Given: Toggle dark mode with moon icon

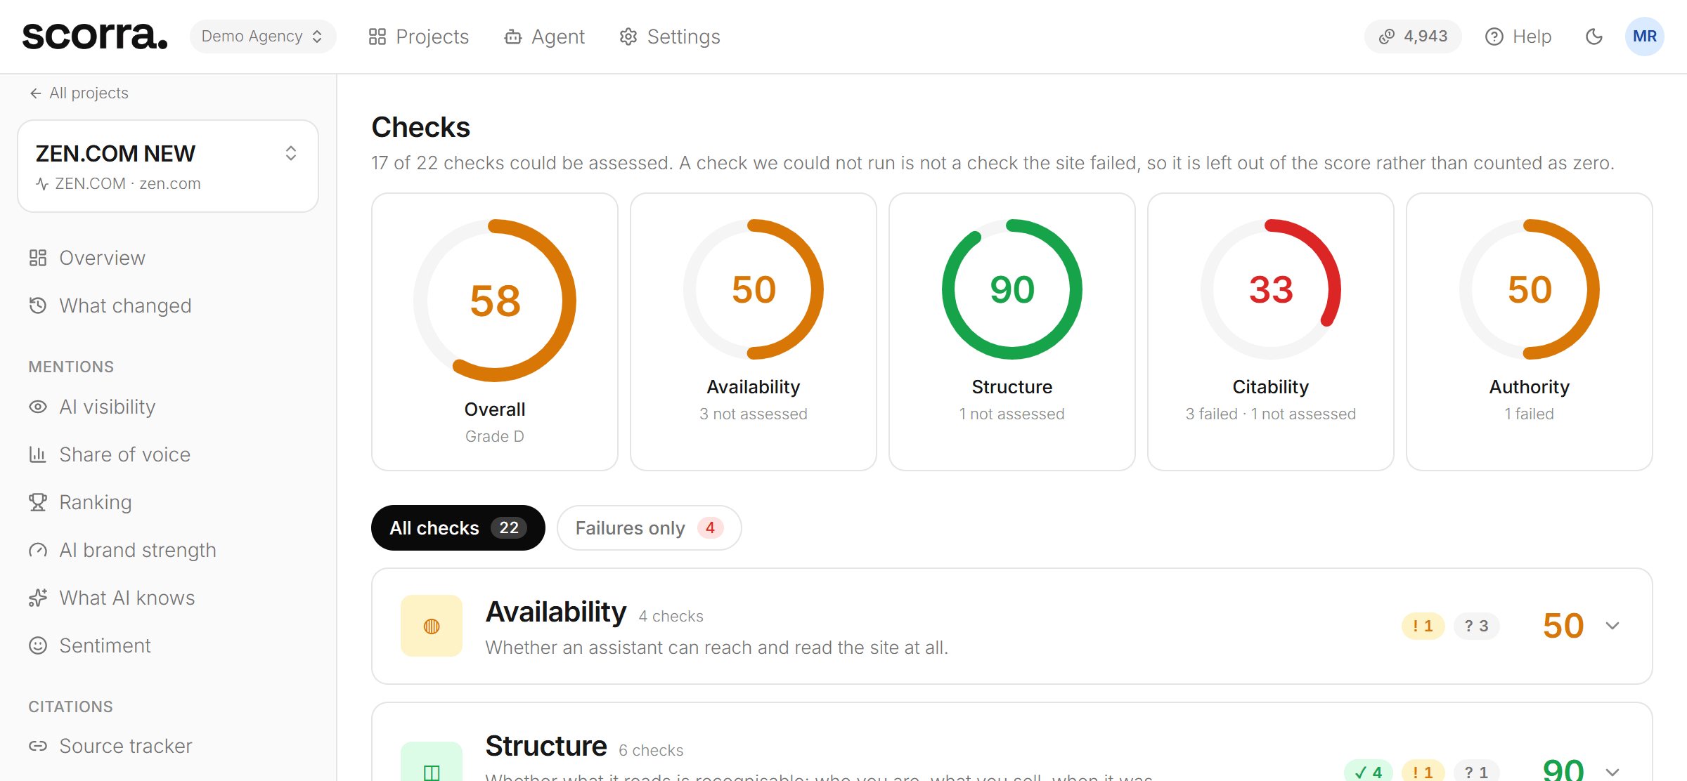Looking at the screenshot, I should [x=1594, y=37].
